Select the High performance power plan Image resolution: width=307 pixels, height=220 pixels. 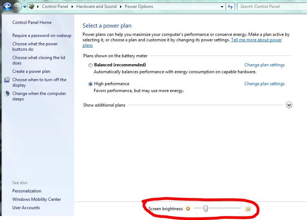[x=90, y=84]
